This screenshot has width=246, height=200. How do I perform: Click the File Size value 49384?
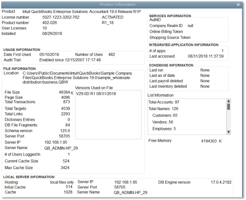64,92
